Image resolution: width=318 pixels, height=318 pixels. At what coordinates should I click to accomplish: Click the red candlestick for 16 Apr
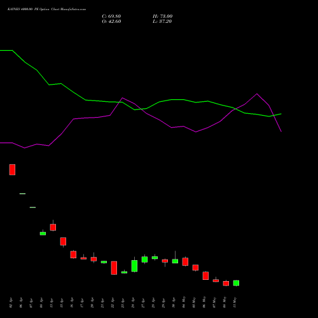pos(73,254)
